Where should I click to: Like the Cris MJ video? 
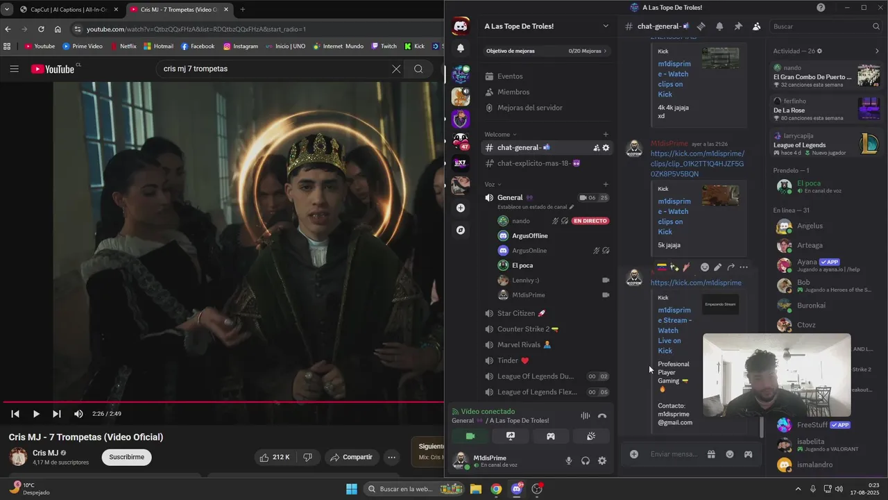[x=275, y=457]
